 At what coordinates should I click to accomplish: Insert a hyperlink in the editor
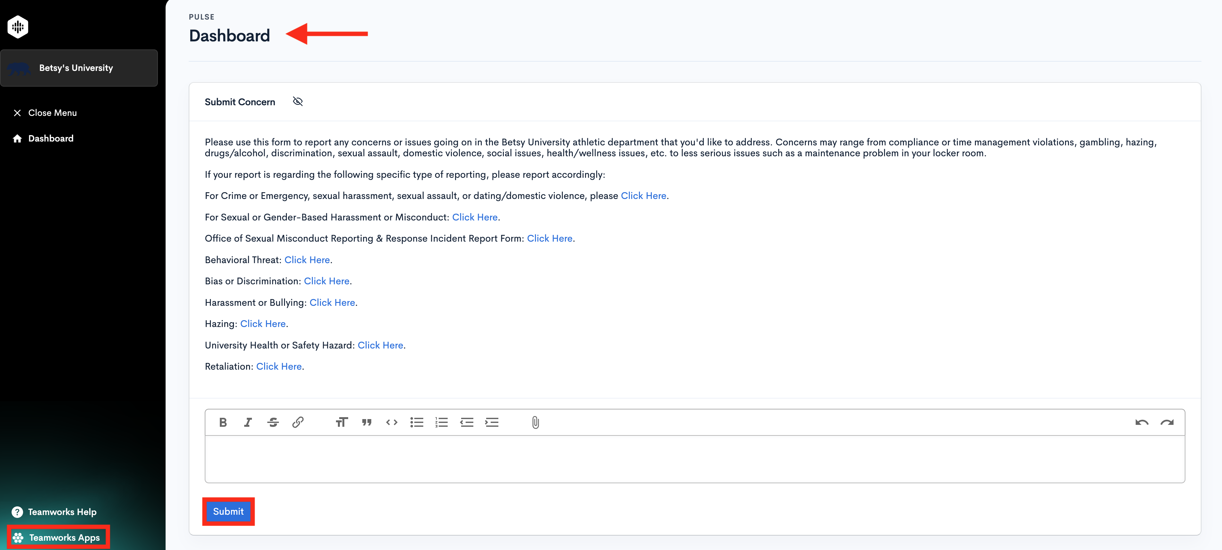(x=298, y=422)
